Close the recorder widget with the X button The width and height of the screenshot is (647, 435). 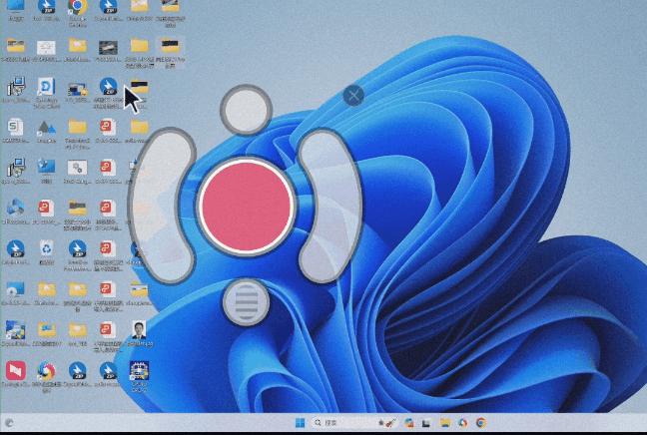(x=353, y=96)
